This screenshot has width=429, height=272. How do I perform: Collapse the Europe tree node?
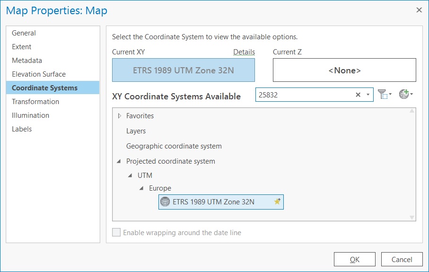141,189
